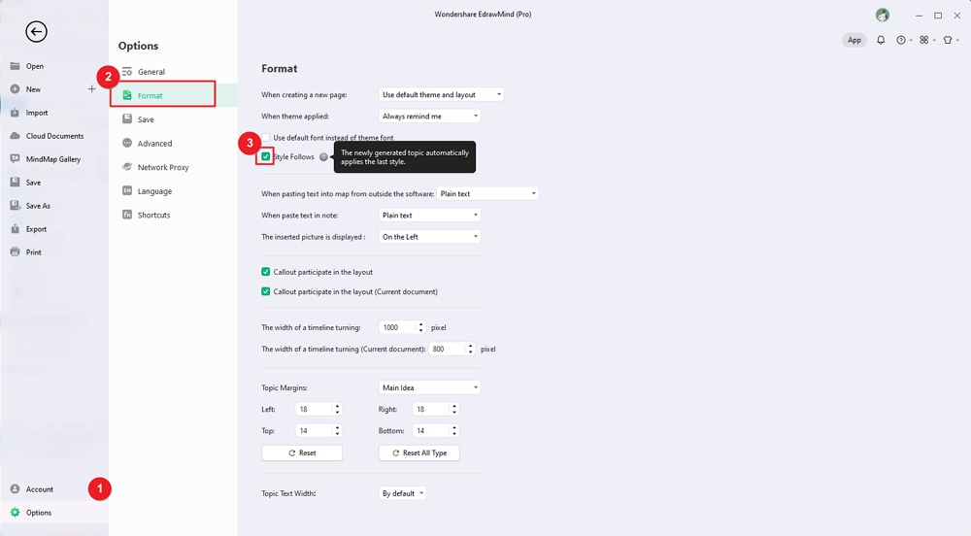Toggle Callout participate in the layout checkbox
Screen dimensions: 971x536
coord(266,272)
